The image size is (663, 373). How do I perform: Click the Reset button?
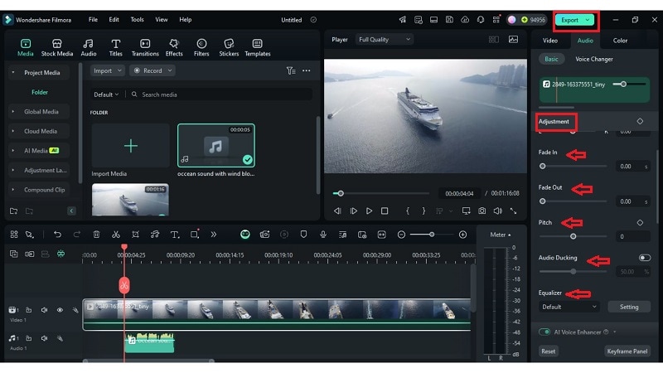[549, 351]
